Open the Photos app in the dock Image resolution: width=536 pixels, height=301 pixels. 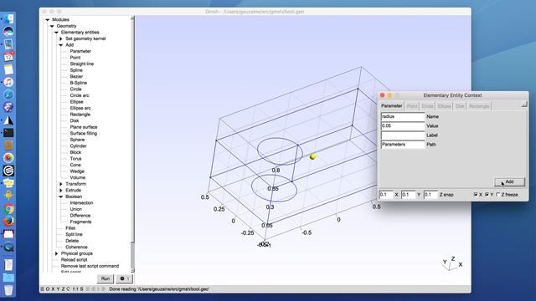[8, 158]
